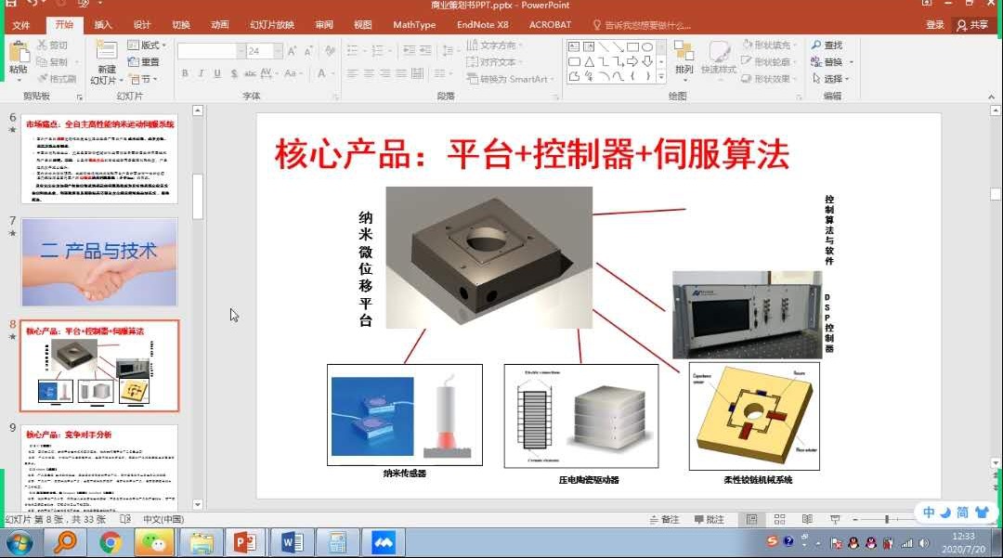Open the Animations (动画) tab

coord(220,25)
